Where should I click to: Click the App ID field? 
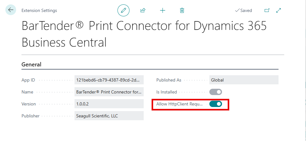click(x=109, y=80)
